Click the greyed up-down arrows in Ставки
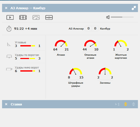Image resolution: width=140 pixels, height=127 pixels. click(134, 104)
